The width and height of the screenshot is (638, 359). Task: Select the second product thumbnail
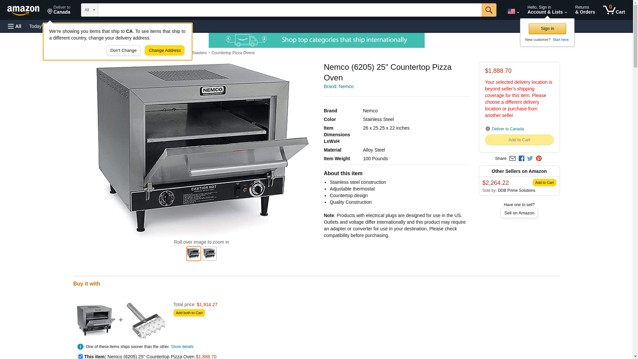(x=210, y=254)
